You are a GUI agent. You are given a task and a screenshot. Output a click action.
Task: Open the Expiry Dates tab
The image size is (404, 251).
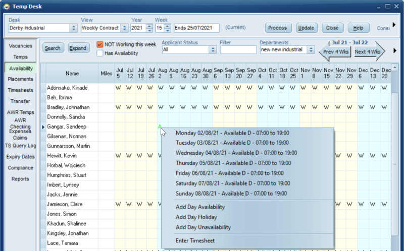(x=20, y=157)
